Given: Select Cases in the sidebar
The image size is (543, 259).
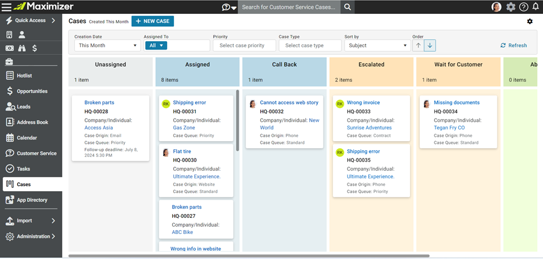Looking at the screenshot, I should [x=32, y=185].
